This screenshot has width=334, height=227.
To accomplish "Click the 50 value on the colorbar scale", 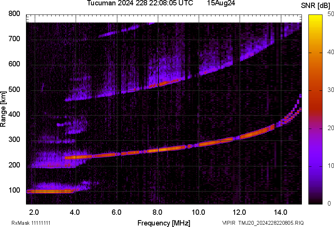I will [331, 14].
